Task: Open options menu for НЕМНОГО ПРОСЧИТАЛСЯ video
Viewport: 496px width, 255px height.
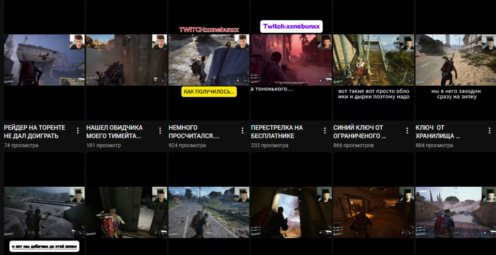Action: coord(242,131)
